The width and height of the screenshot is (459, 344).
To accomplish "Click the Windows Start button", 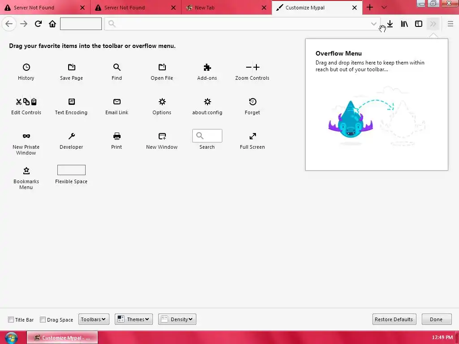I will point(11,338).
